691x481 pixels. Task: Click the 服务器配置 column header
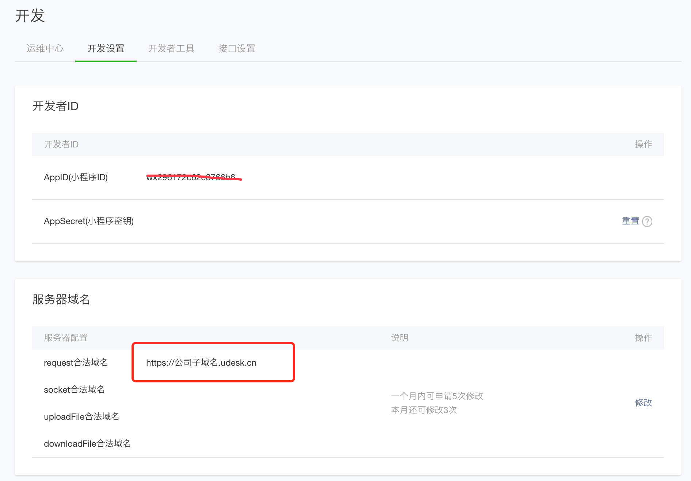click(66, 338)
